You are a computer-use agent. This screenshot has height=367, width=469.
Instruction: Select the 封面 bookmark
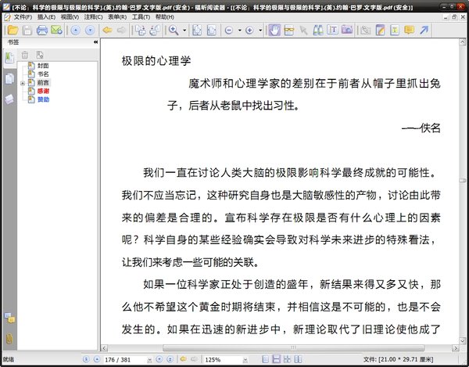[43, 66]
